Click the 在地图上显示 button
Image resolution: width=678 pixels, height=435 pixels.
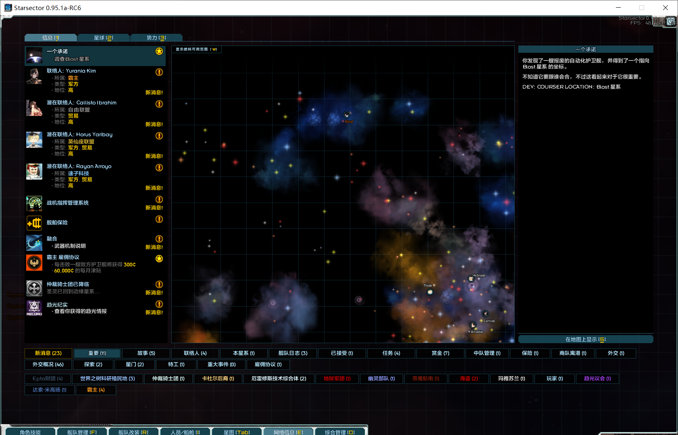585,340
